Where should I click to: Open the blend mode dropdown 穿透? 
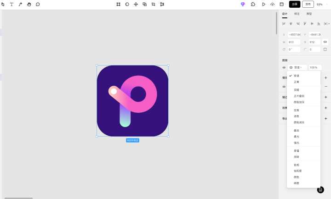[297, 67]
